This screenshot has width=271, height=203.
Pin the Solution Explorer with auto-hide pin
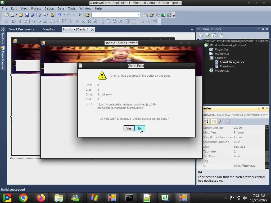point(263,29)
